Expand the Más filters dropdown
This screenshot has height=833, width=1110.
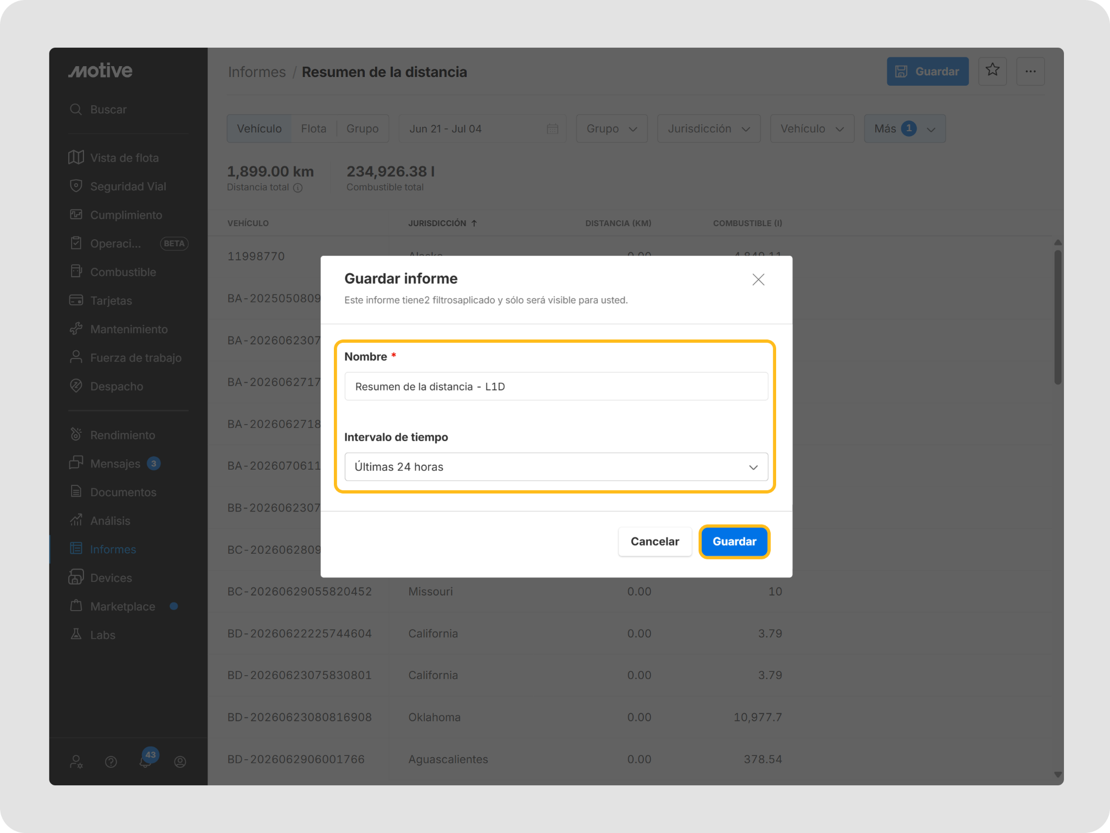905,129
